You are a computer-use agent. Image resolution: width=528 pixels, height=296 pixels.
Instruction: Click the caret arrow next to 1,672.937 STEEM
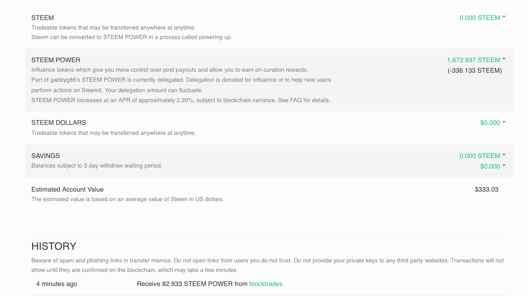pyautogui.click(x=504, y=59)
